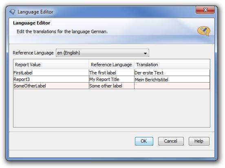The image size is (225, 168).
Task: Close the Language Editor dialog
Action: coord(205,10)
